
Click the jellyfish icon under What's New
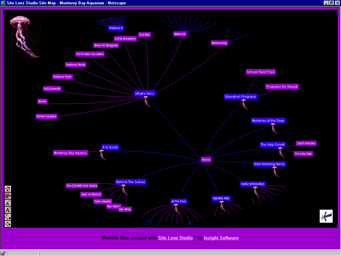(147, 101)
